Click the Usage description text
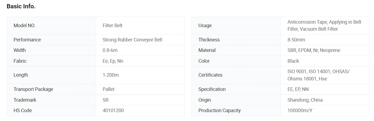The image size is (374, 121). click(x=324, y=26)
